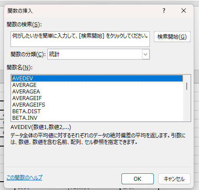Confirm with the OK button
Screen dimensions: 199x190
(x=138, y=179)
